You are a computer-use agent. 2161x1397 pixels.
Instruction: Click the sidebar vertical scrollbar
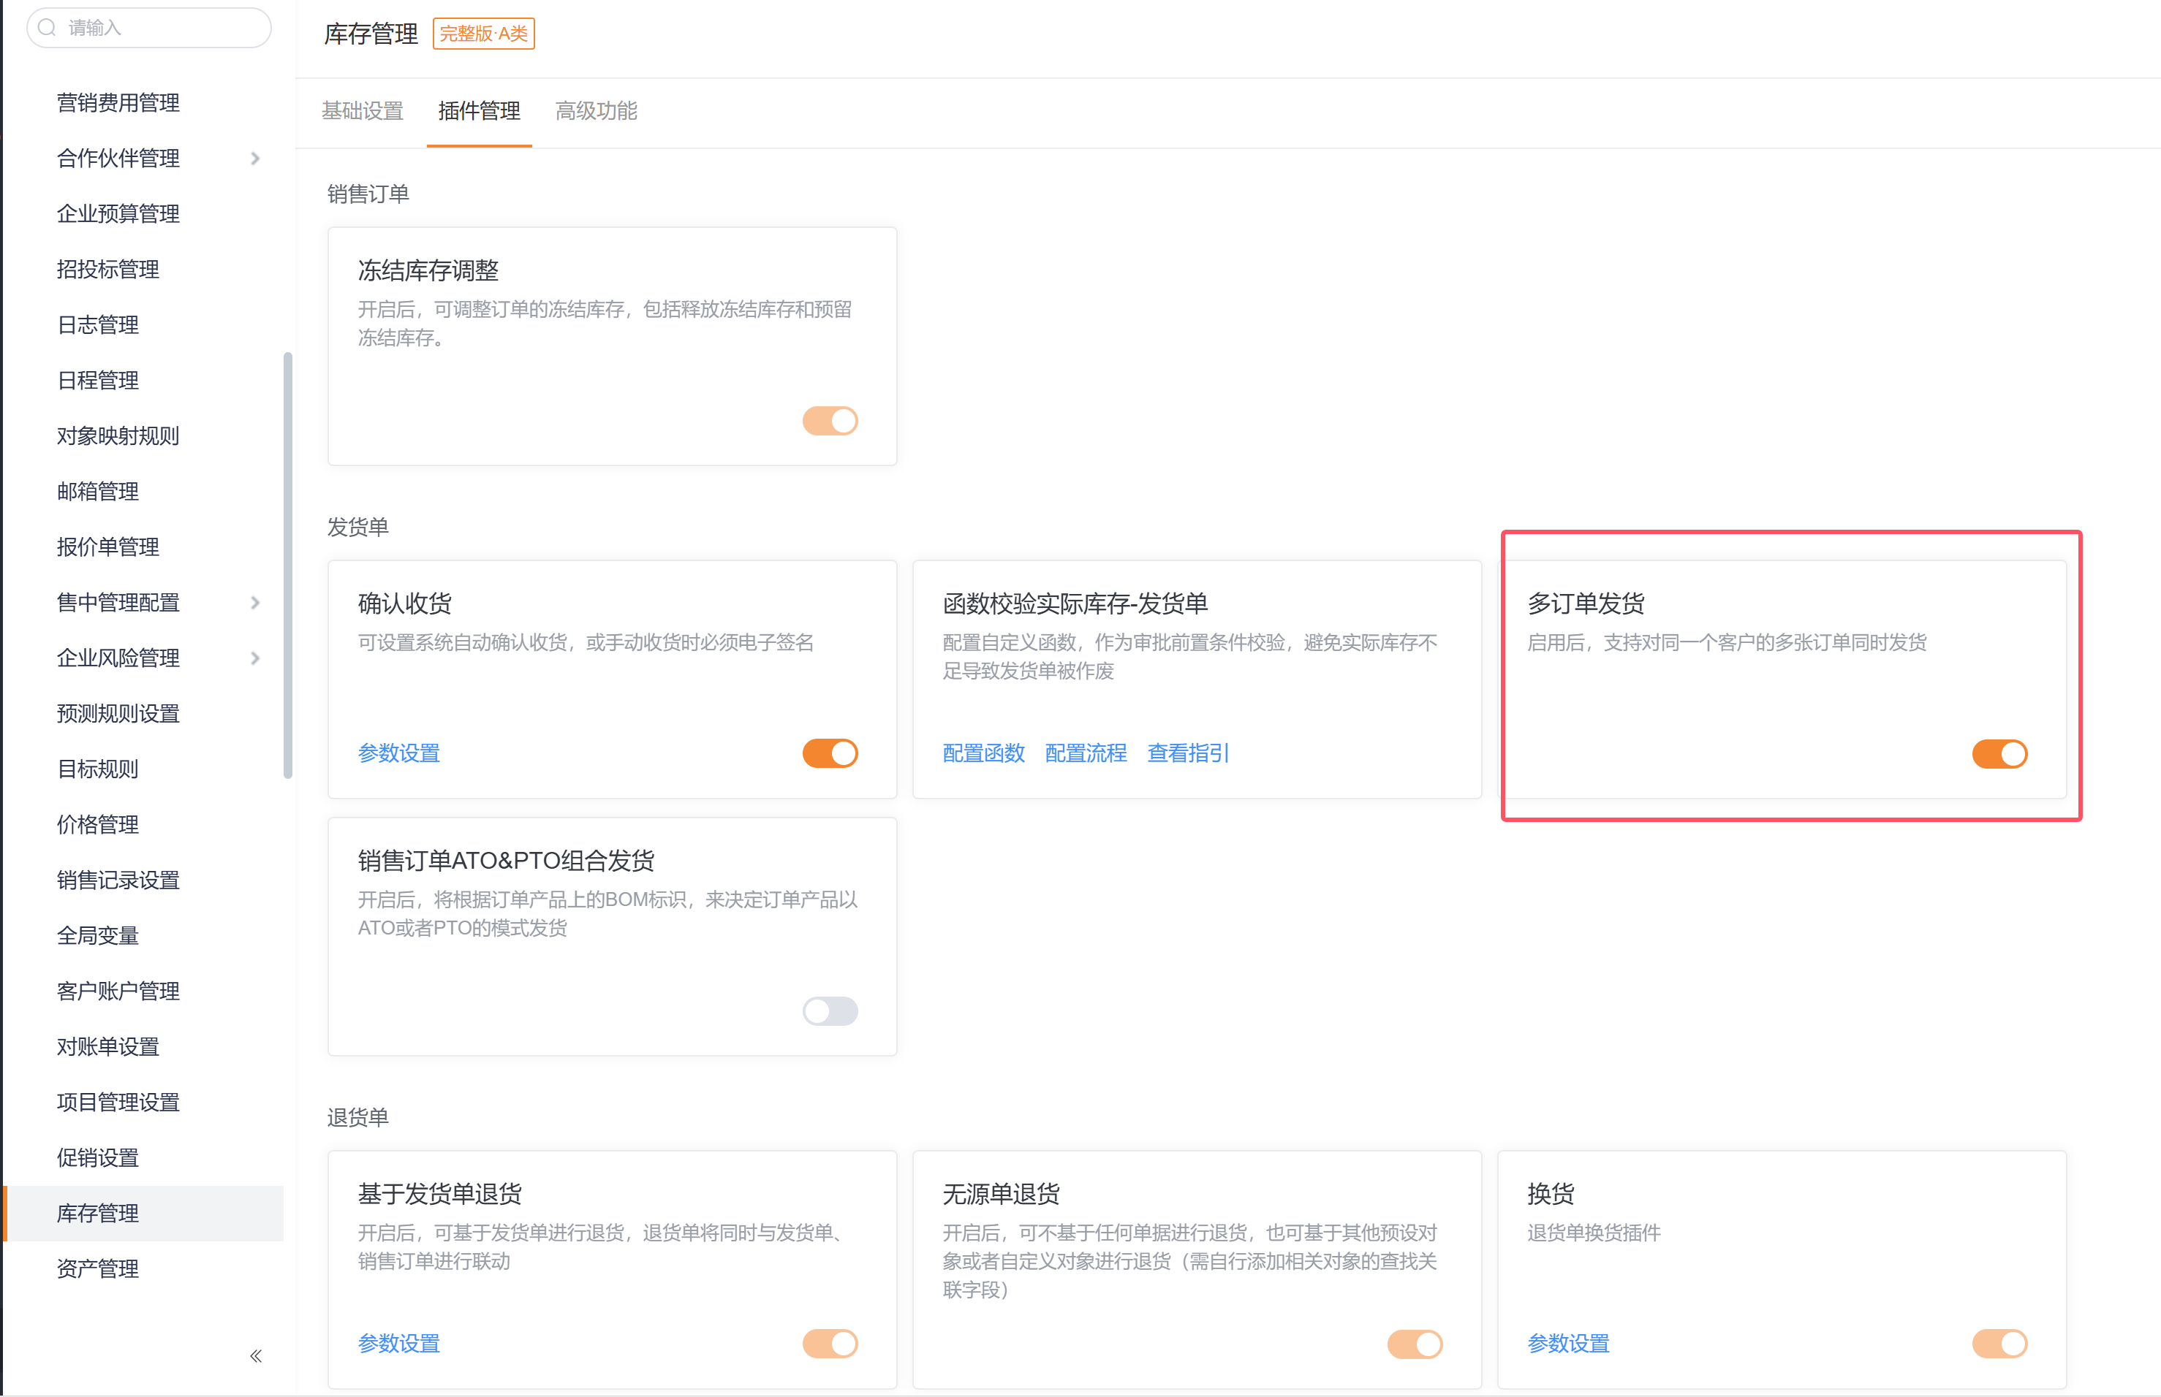[288, 564]
